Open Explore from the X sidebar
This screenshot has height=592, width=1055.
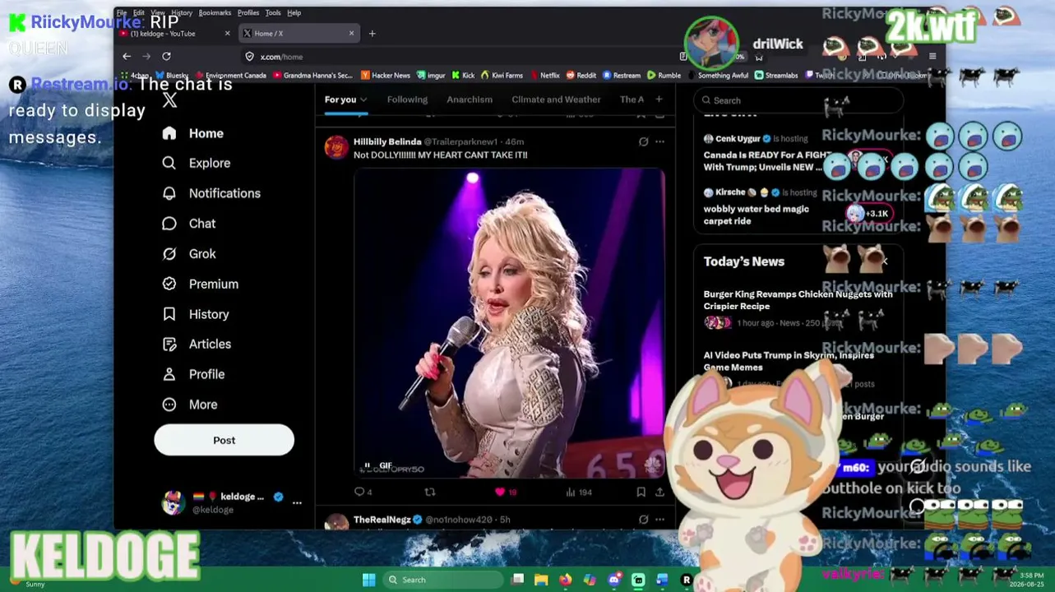197,163
